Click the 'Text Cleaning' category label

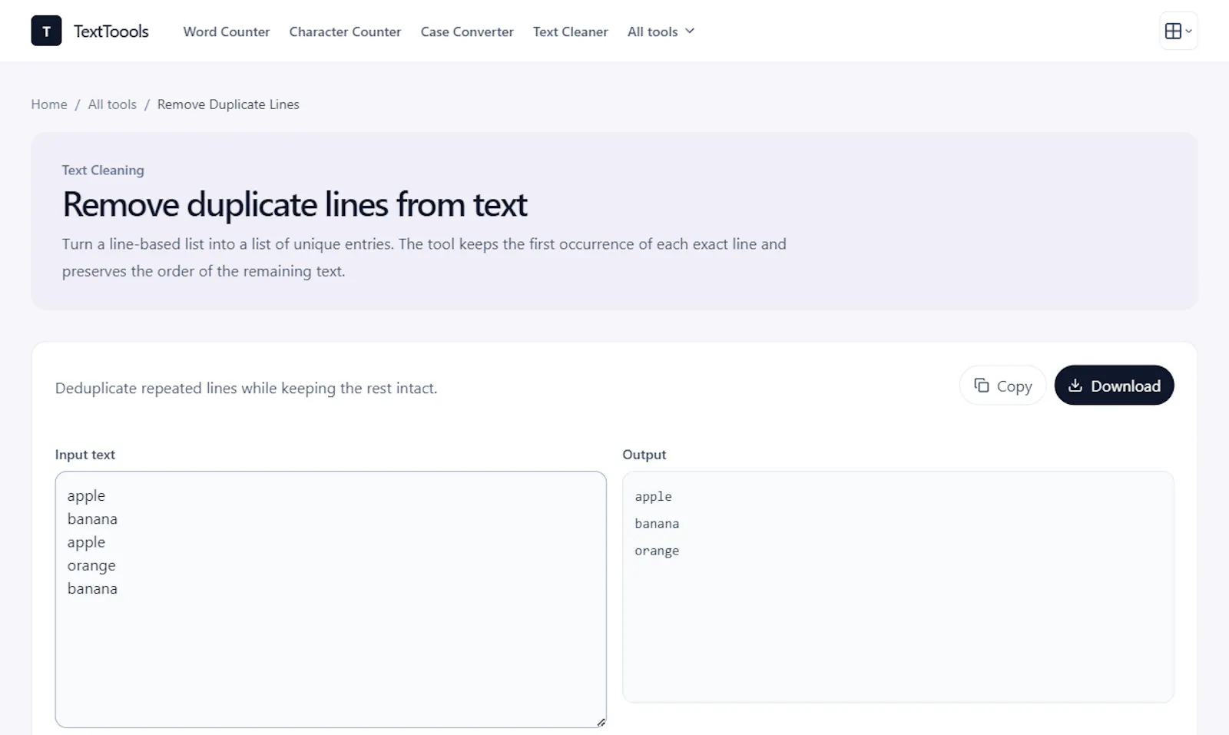[x=103, y=171]
